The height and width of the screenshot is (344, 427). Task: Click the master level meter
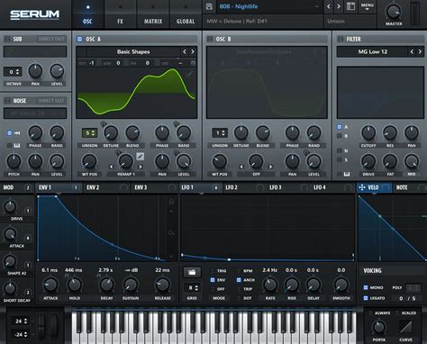[x=415, y=14]
